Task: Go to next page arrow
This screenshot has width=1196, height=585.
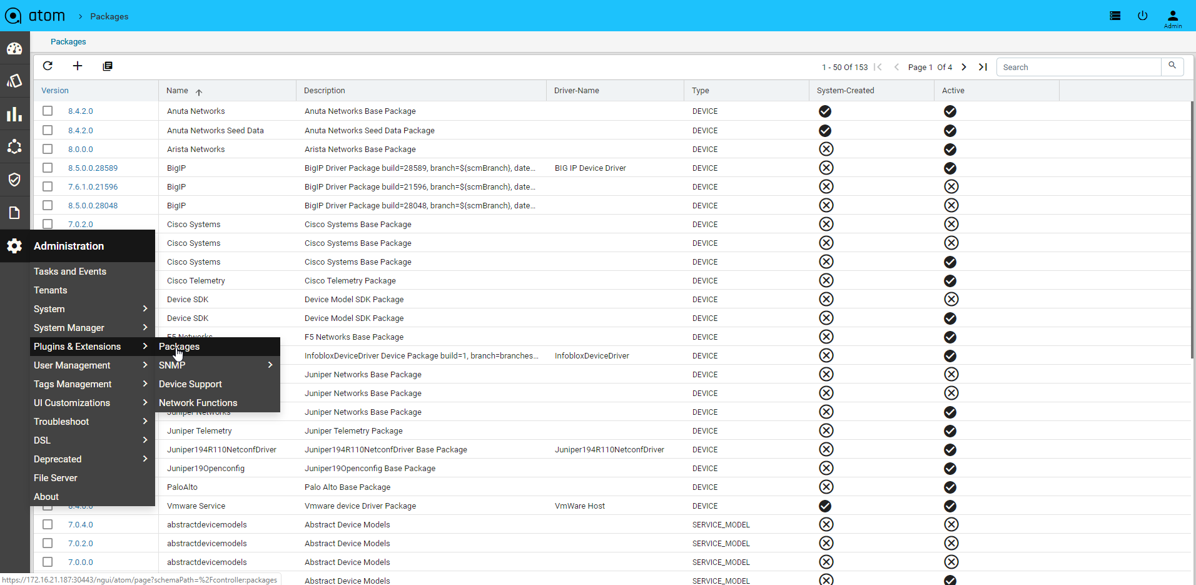Action: coord(964,67)
